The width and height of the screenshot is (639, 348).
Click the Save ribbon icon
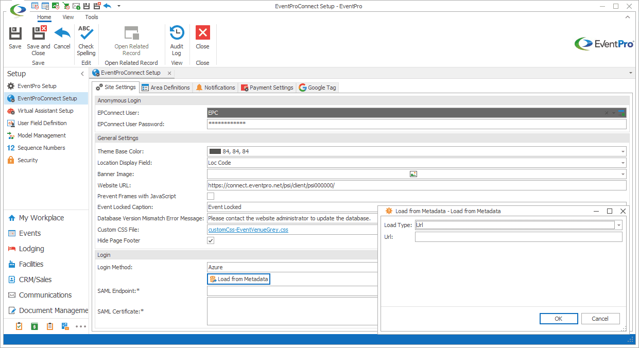point(15,33)
